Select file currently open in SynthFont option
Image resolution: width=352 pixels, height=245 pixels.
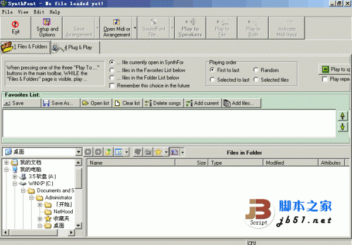[111, 62]
